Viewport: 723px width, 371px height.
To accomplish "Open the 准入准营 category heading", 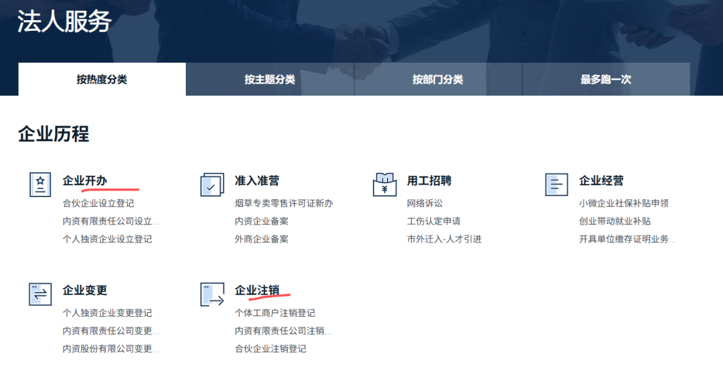I will pyautogui.click(x=257, y=180).
